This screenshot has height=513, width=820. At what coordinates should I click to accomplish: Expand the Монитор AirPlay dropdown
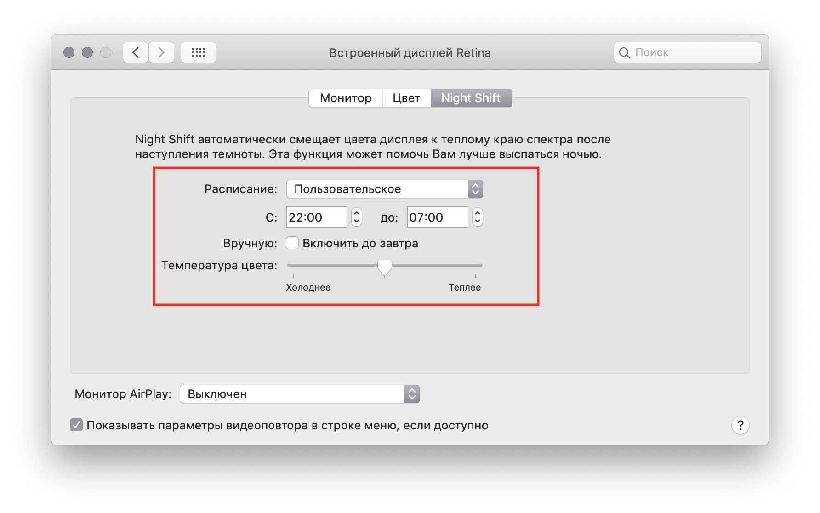(x=299, y=394)
